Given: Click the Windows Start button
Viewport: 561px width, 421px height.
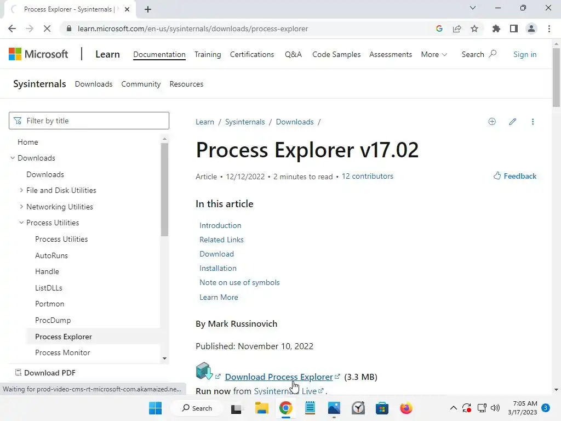Looking at the screenshot, I should [155, 408].
